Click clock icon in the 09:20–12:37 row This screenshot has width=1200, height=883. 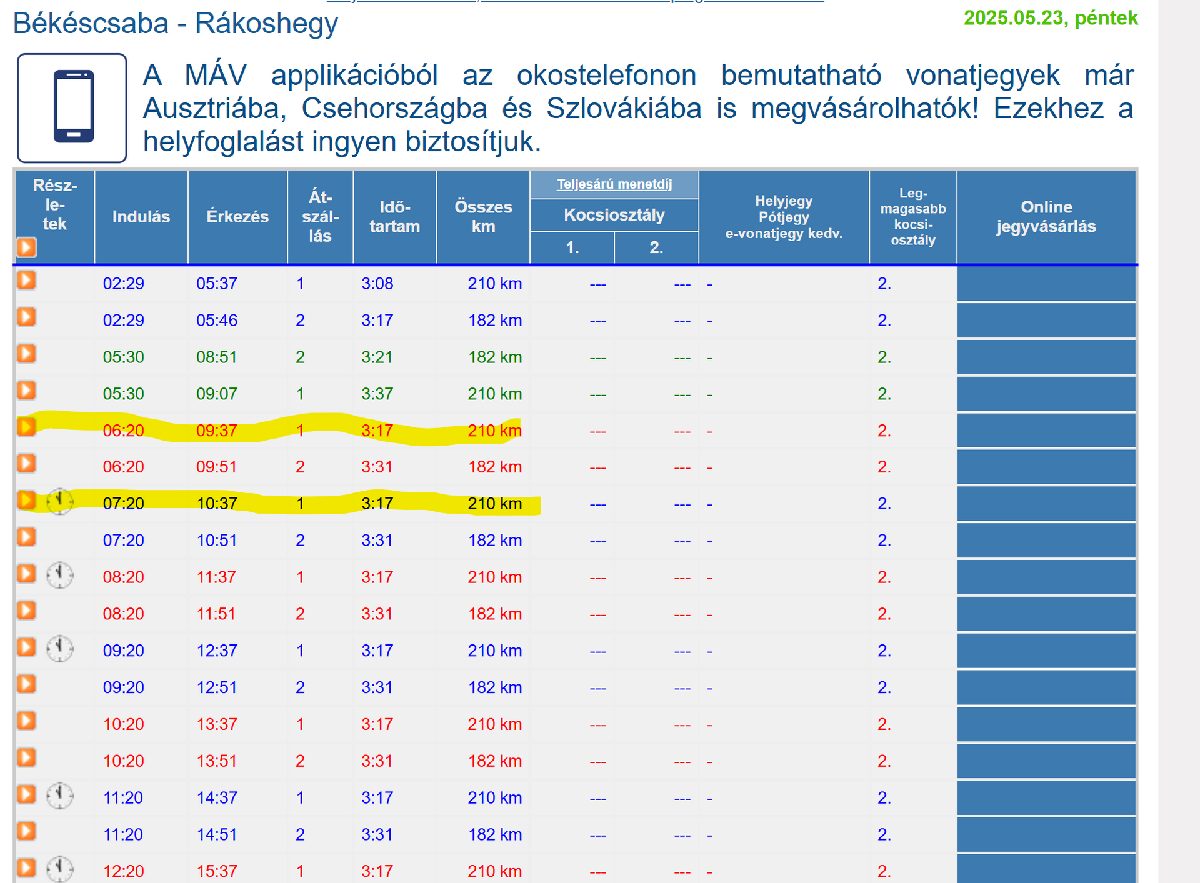[60, 649]
